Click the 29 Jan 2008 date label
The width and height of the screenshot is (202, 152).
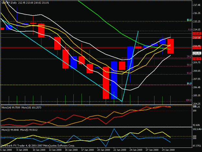pyautogui.click(x=168, y=150)
